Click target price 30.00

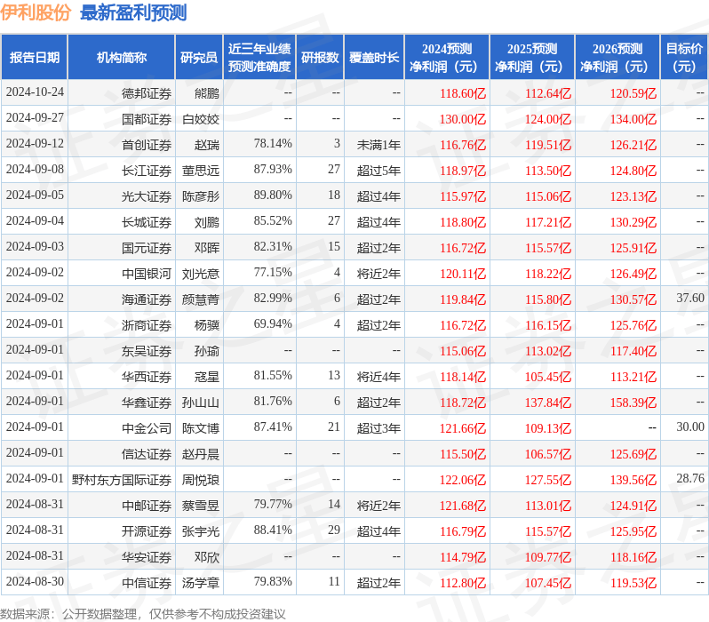[x=690, y=427]
